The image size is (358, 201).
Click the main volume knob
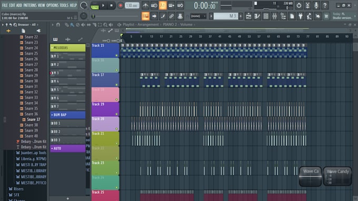point(84,5)
